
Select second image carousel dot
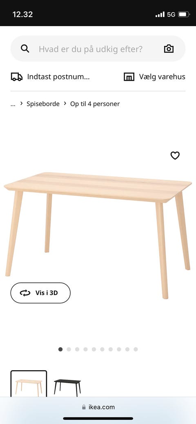[x=69, y=349]
